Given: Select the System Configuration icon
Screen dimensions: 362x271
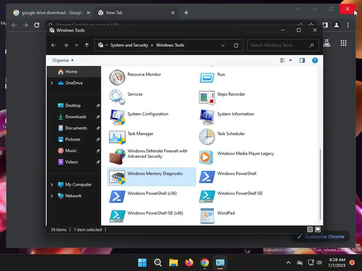Looking at the screenshot, I should tap(117, 117).
